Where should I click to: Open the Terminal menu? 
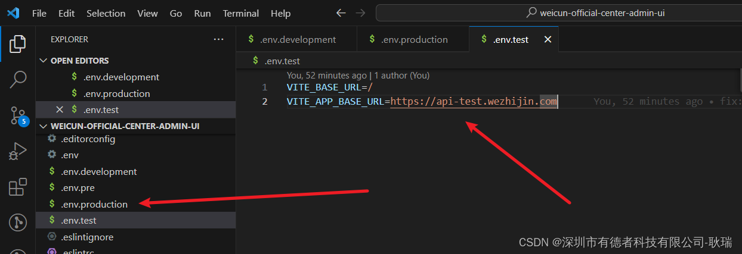(x=241, y=13)
